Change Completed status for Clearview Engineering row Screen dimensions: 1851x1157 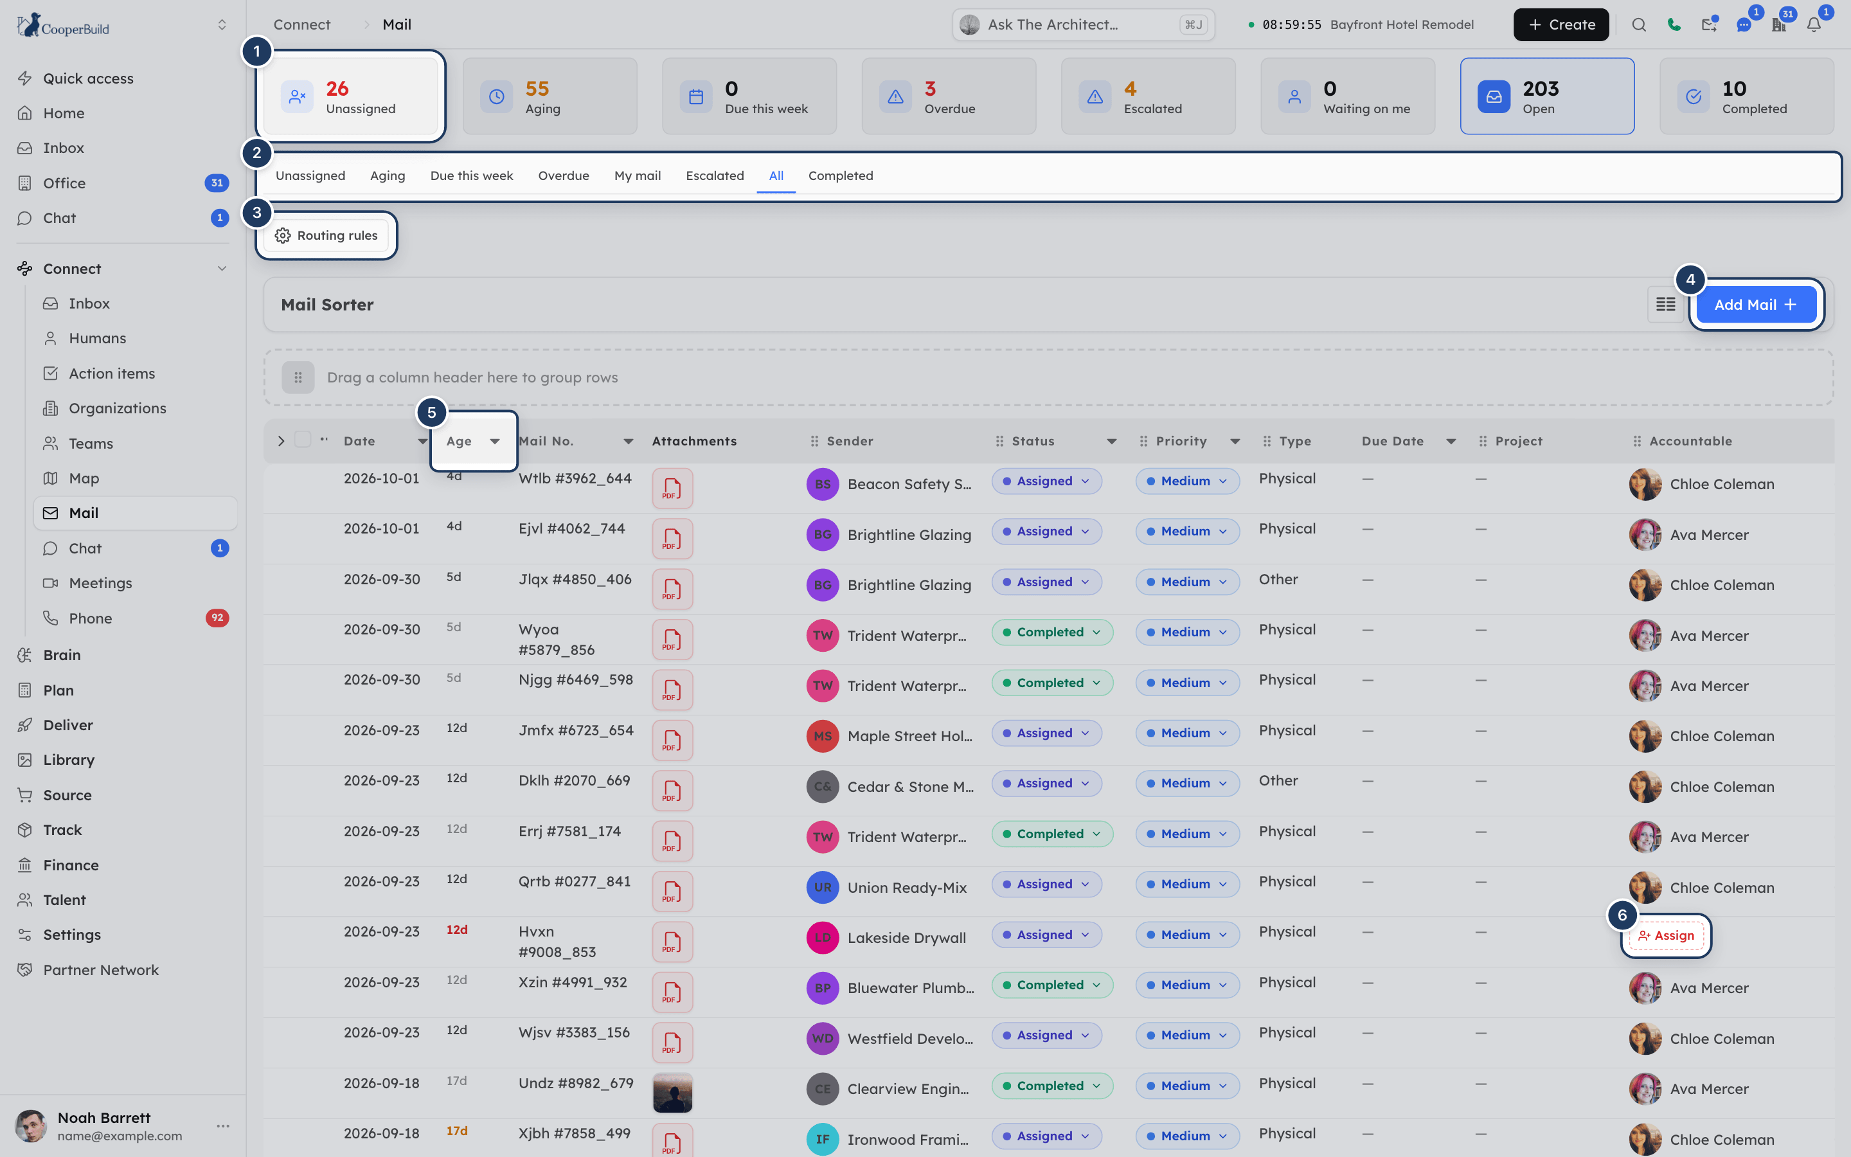click(x=1051, y=1086)
